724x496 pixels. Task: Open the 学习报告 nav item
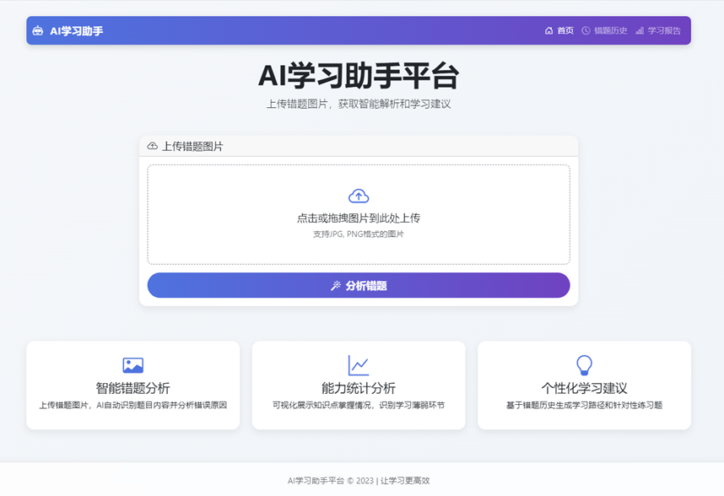pyautogui.click(x=658, y=31)
